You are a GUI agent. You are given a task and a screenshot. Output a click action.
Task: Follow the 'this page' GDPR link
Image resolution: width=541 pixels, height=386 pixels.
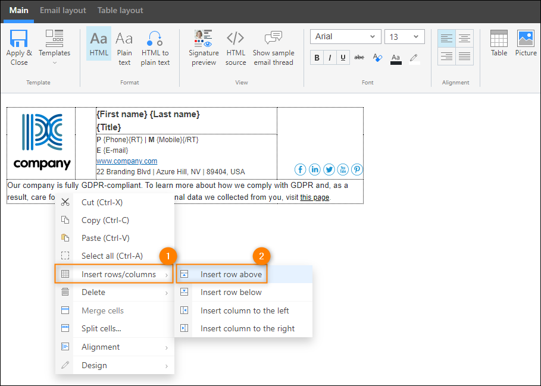[314, 197]
